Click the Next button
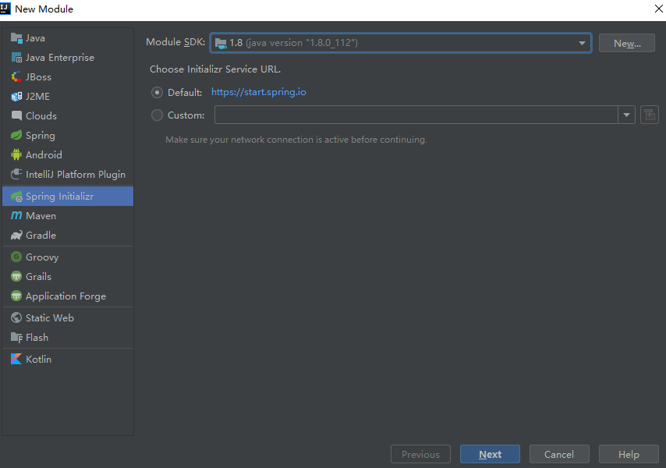Viewport: 666px width, 468px height. click(x=490, y=455)
